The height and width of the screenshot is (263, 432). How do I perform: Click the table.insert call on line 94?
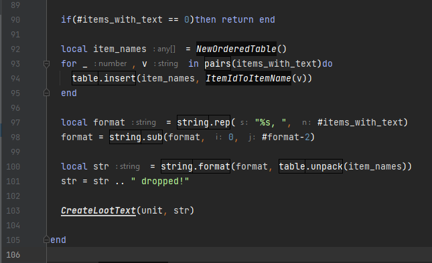104,79
